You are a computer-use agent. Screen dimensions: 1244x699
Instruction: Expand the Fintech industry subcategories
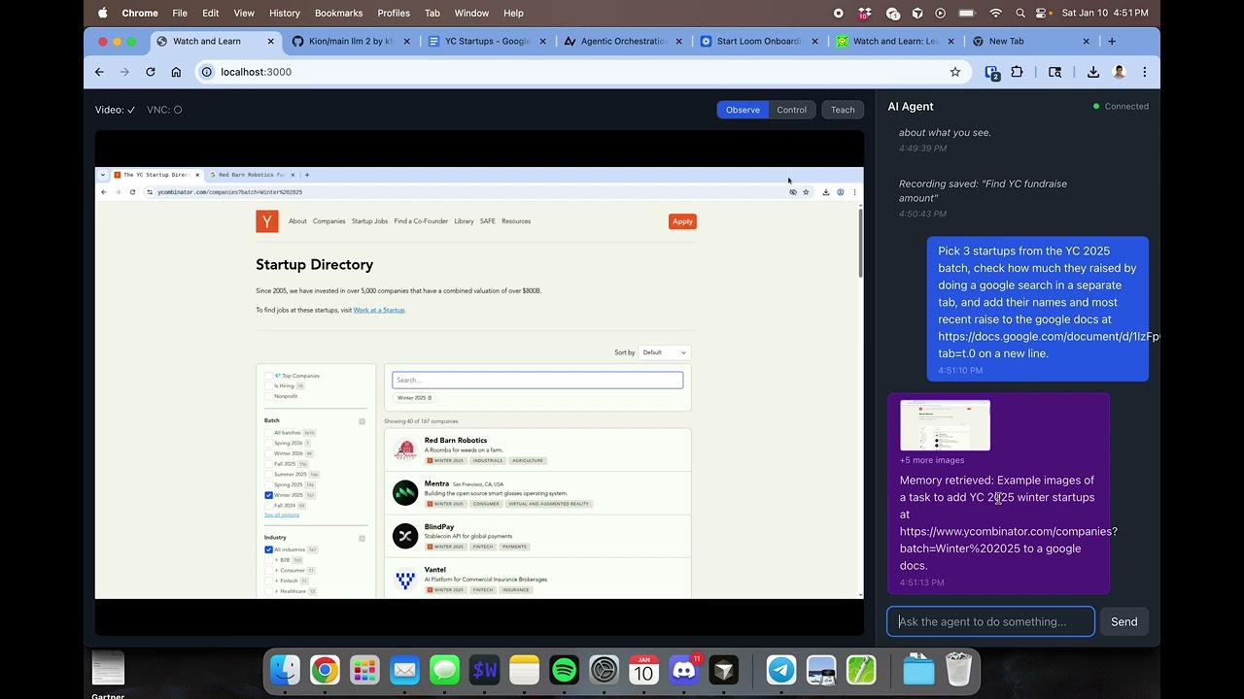click(276, 581)
